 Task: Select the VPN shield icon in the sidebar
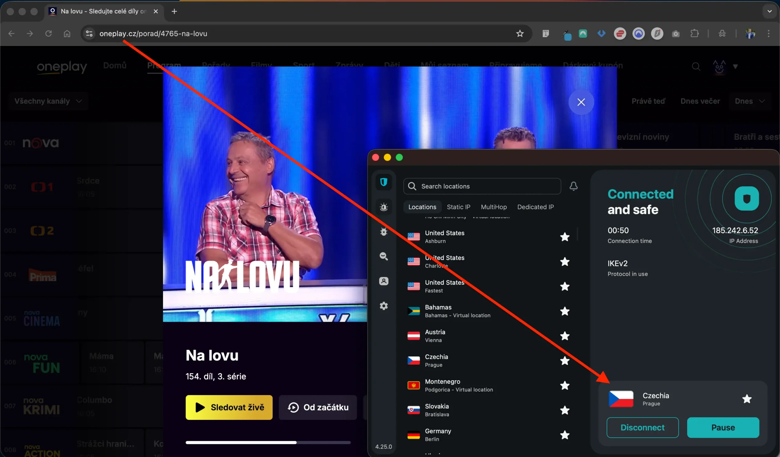pyautogui.click(x=384, y=182)
